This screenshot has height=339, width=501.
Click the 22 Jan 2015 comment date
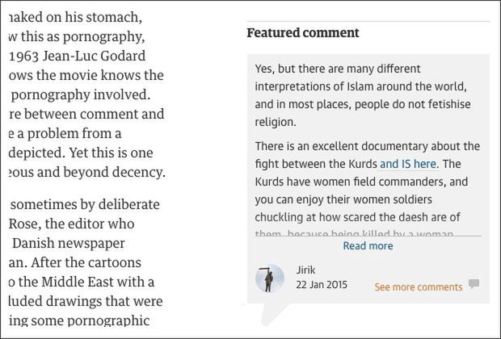(x=319, y=286)
